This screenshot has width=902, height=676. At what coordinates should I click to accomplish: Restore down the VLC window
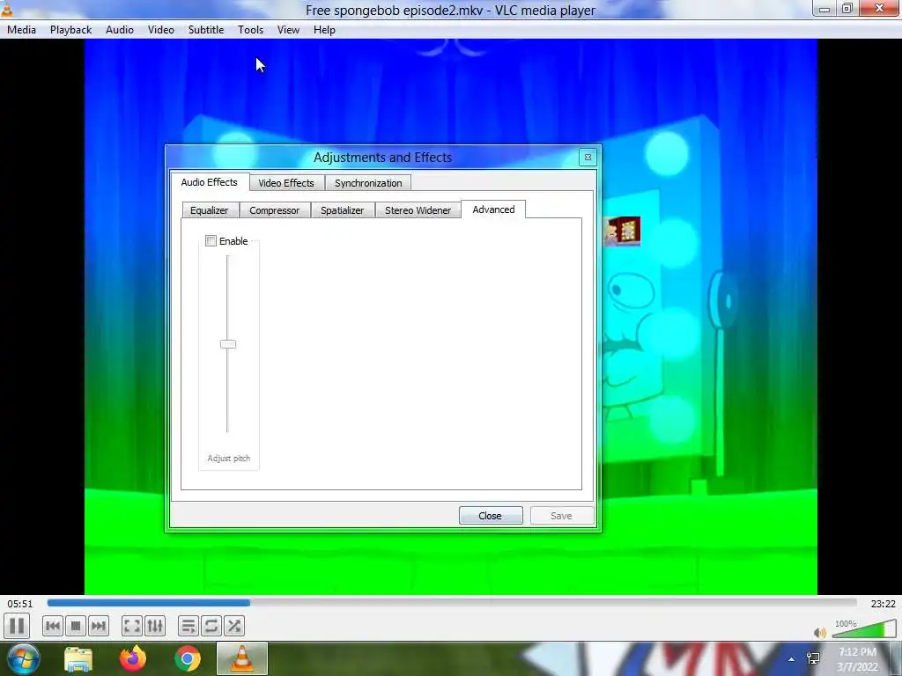click(x=847, y=8)
